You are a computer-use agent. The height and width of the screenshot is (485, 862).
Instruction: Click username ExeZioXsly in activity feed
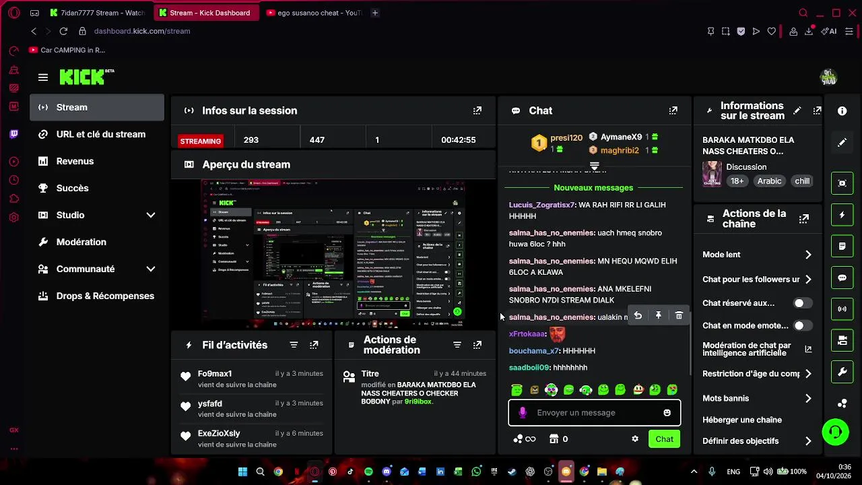[x=219, y=433]
